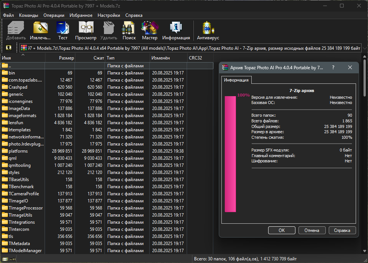Sort by the Изменён column header
This screenshot has width=368, height=263.
168,58
